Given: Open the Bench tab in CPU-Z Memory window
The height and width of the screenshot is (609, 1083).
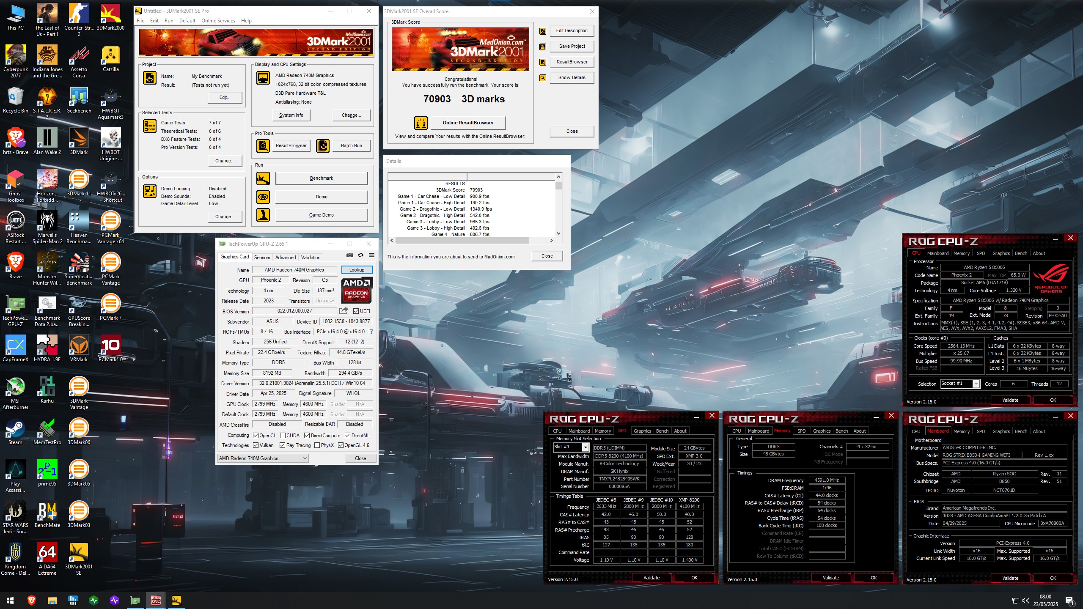Looking at the screenshot, I should click(841, 431).
